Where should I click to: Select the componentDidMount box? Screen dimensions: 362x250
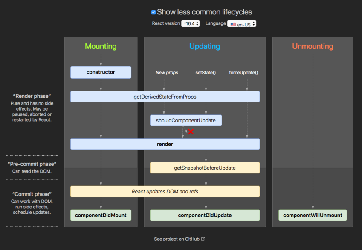101,215
